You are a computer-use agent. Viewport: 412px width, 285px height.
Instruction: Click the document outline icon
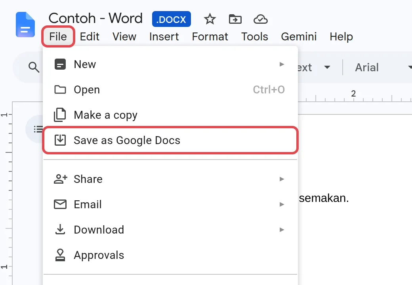(38, 129)
